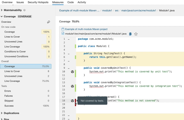Click the file path module1/src/main/java/com/acme/module1/Module1.java
The width and height of the screenshot is (184, 120).
point(96,34)
